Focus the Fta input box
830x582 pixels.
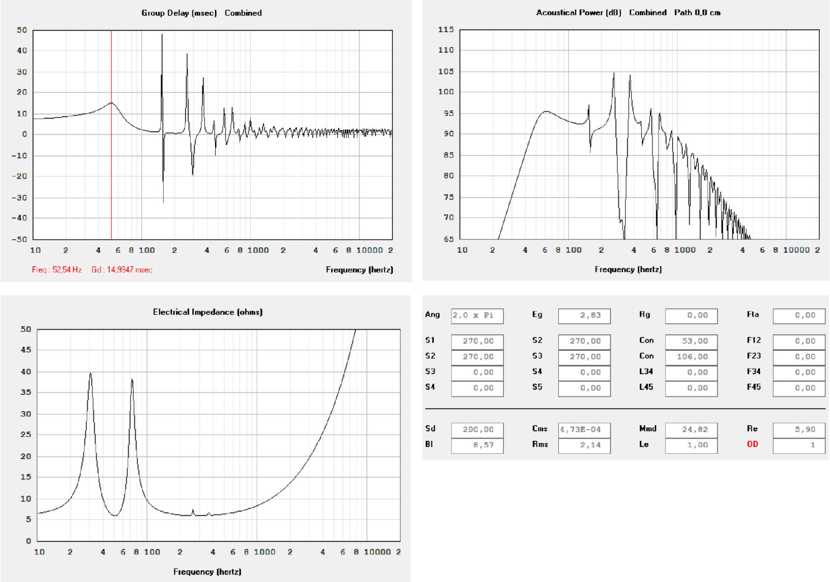[x=798, y=316]
